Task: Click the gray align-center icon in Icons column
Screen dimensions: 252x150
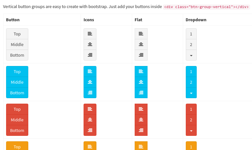Action: point(90,44)
